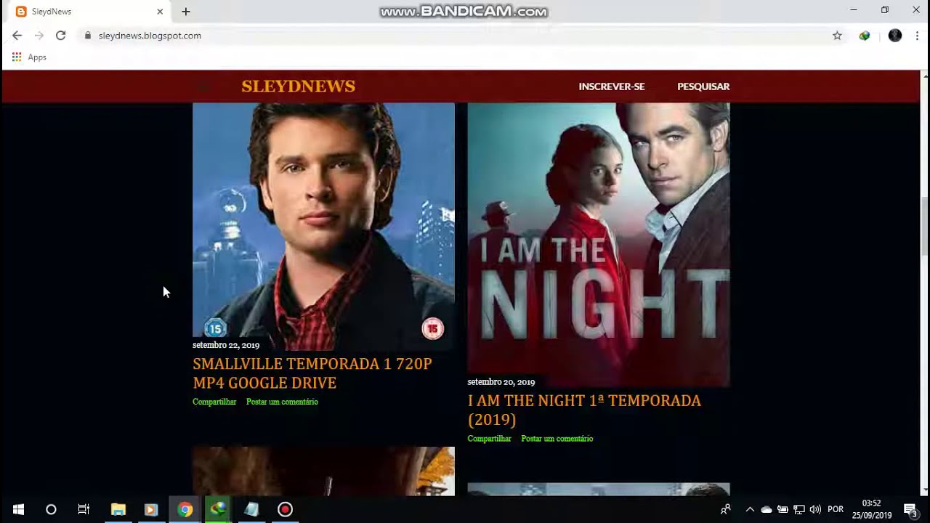The width and height of the screenshot is (930, 523).
Task: Go back with the browser back arrow
Action: [17, 36]
